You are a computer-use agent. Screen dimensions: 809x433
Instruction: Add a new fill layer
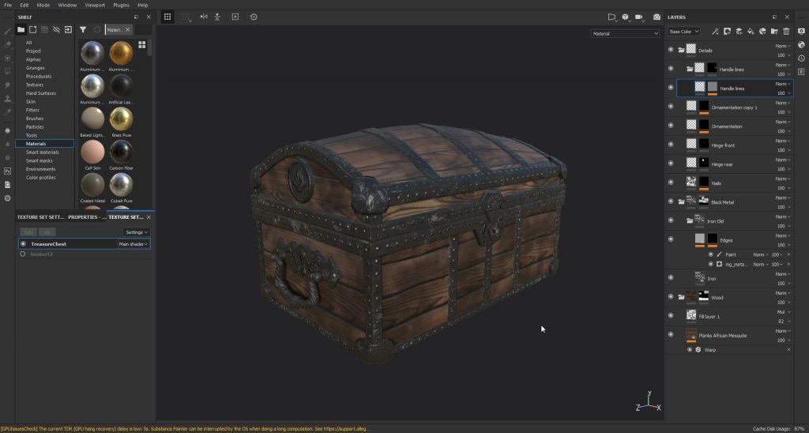pyautogui.click(x=751, y=32)
